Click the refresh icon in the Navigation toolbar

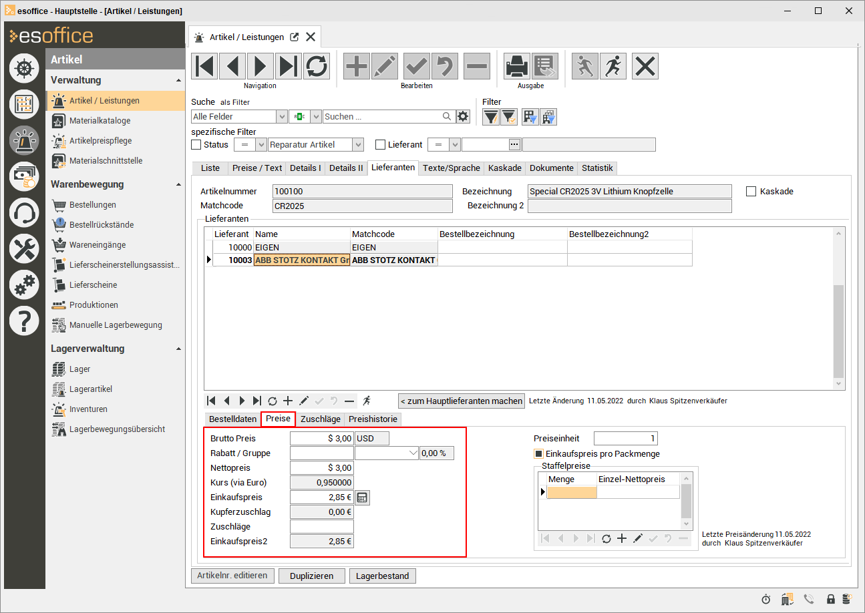pos(317,67)
